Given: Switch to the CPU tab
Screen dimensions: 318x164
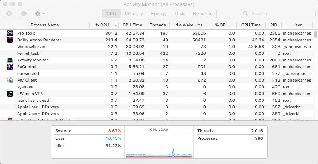Looking at the screenshot, I should [111, 13].
